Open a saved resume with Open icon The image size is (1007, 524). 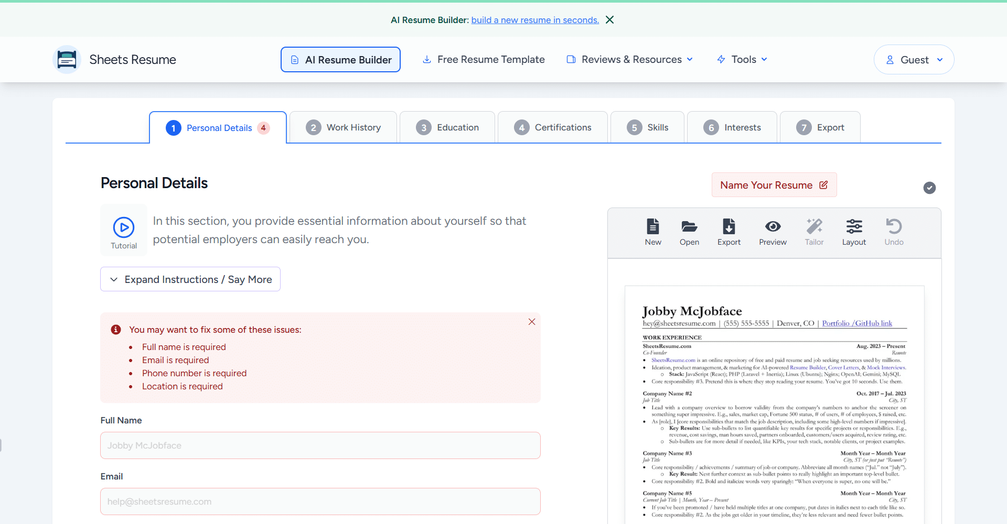689,227
